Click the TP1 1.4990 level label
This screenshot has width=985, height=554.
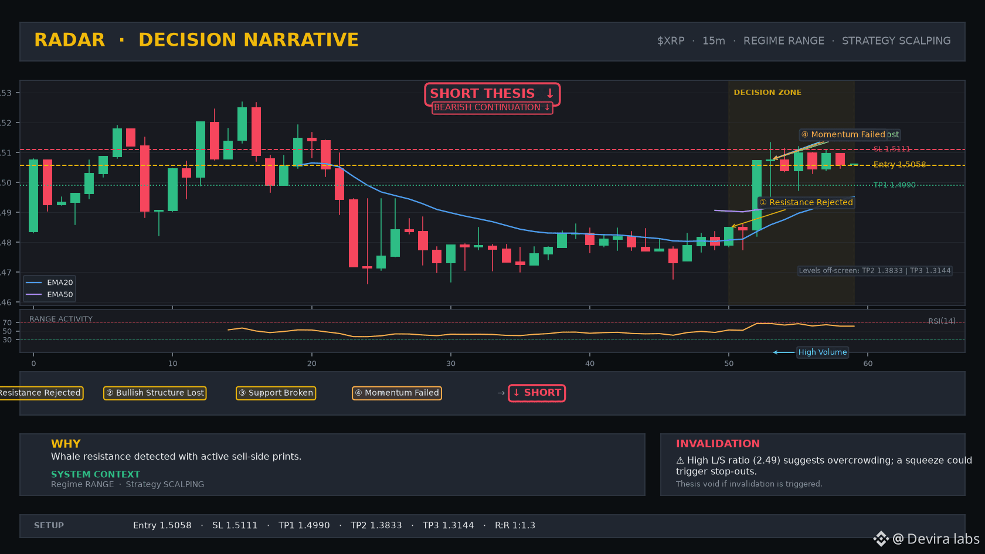(x=895, y=185)
